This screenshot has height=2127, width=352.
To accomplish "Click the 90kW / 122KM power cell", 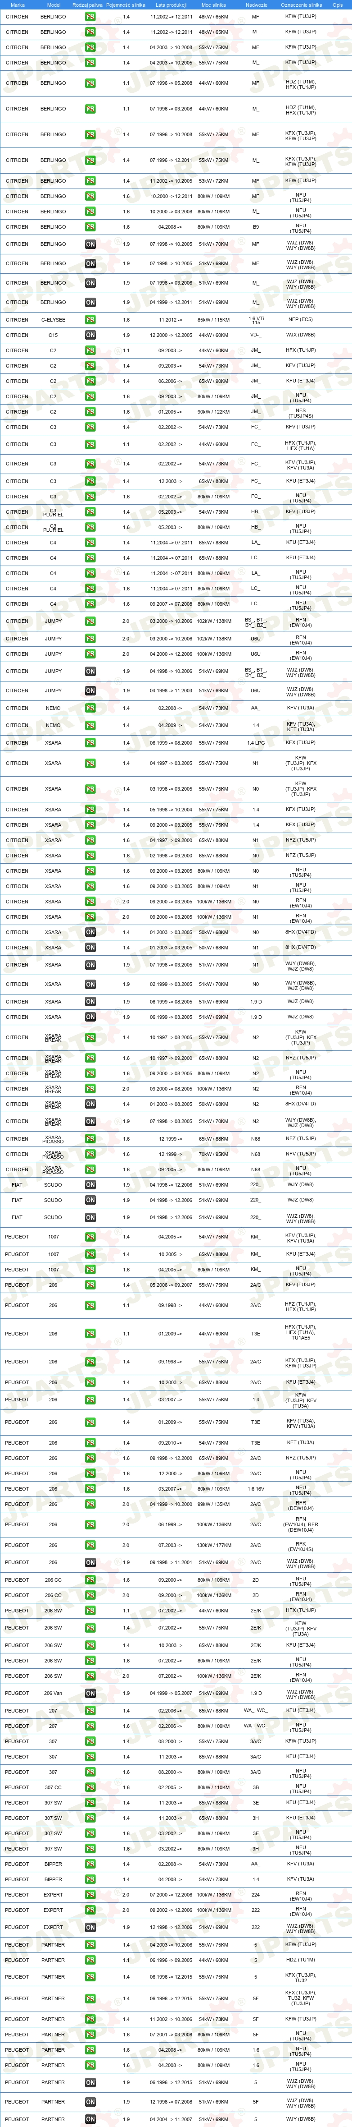I will (212, 412).
